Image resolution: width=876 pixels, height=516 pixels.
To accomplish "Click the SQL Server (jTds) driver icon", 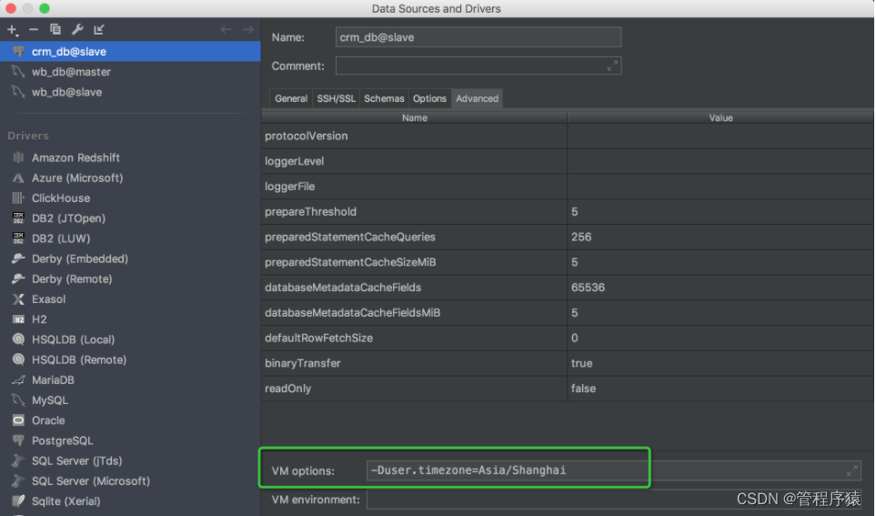I will click(x=18, y=460).
